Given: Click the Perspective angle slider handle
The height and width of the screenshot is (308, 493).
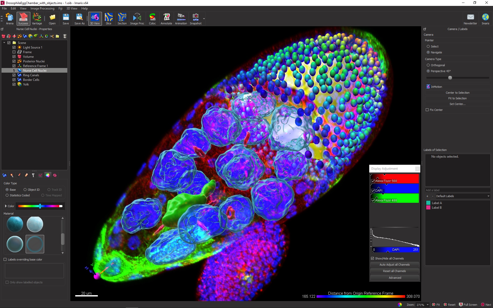Looking at the screenshot, I should [450, 78].
